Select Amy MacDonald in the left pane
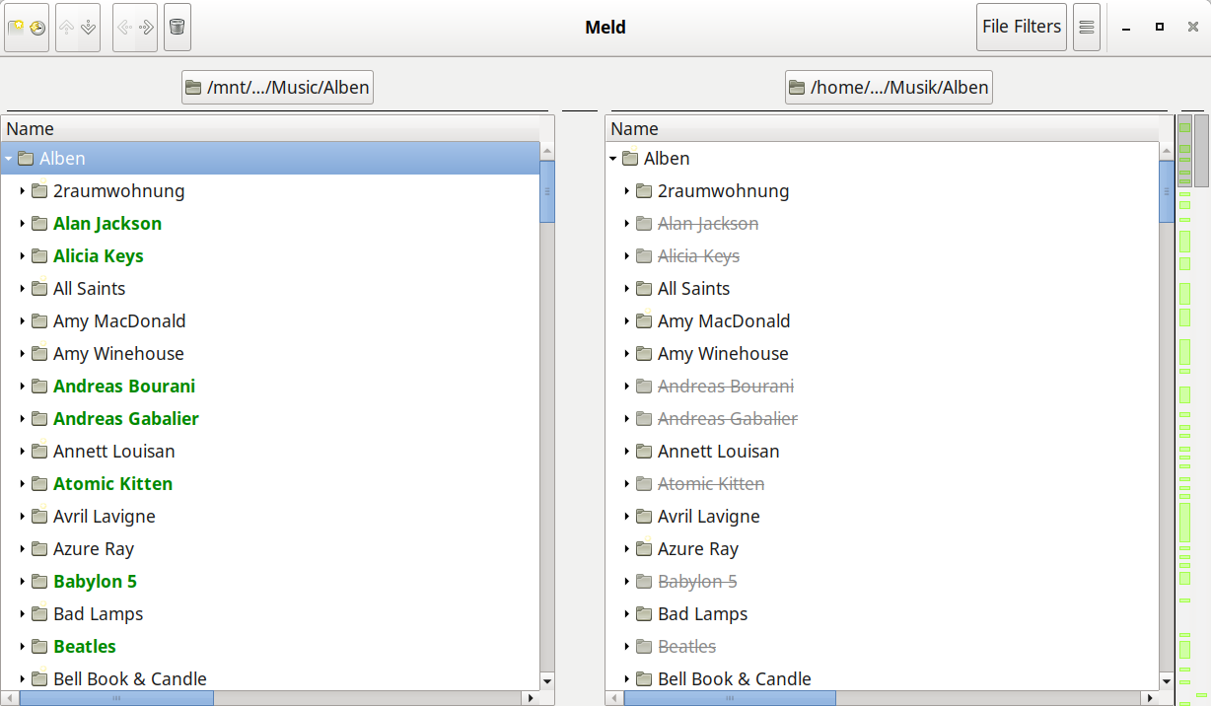The image size is (1211, 706). click(x=119, y=321)
